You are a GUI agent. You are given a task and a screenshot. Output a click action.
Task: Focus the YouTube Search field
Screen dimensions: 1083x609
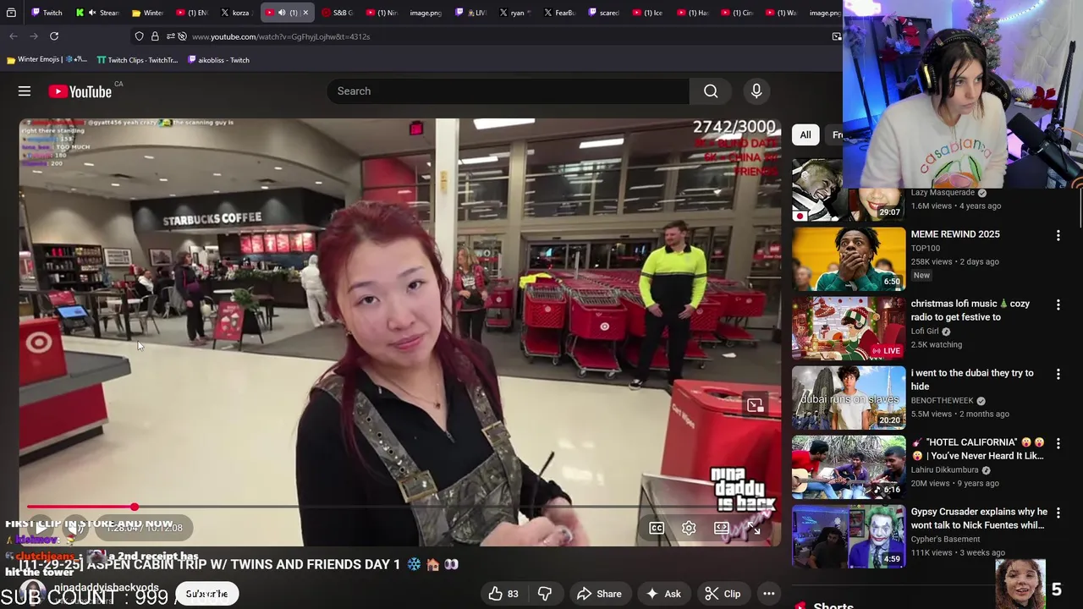[508, 91]
